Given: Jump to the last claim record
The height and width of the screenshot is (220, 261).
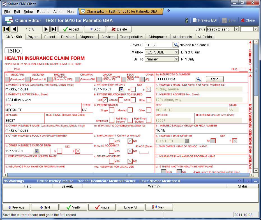Looking at the screenshot, I should point(54,29).
